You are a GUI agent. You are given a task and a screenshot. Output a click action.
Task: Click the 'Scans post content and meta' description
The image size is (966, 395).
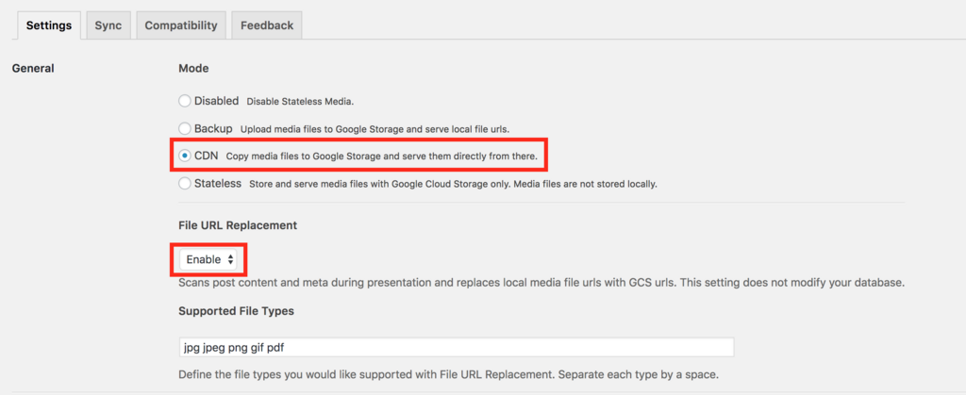(x=541, y=284)
